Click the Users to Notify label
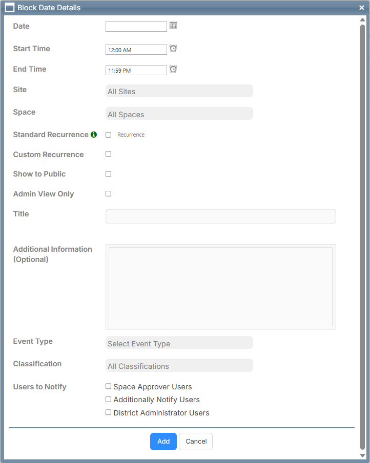370x463 pixels. coord(39,387)
